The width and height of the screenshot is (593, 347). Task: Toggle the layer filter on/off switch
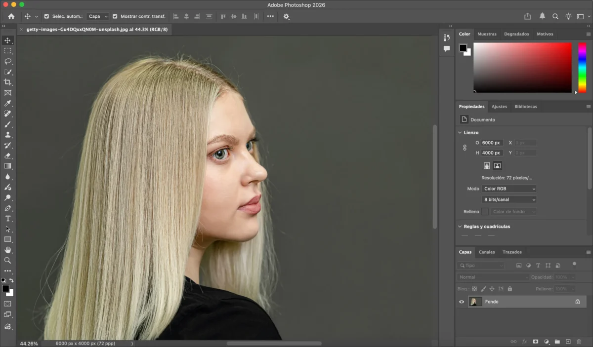[x=574, y=264]
